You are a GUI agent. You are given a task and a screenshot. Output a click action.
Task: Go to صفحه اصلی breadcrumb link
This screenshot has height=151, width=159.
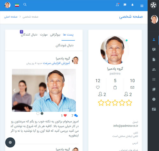pos(11,17)
